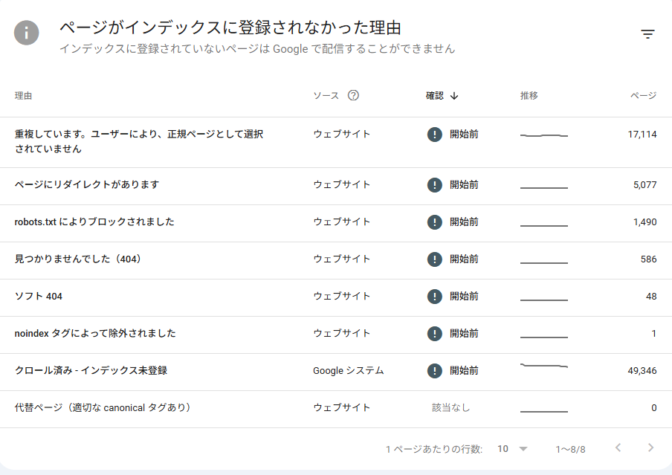The image size is (672, 475).
Task: Click the 理由 column header
Action: tap(23, 96)
